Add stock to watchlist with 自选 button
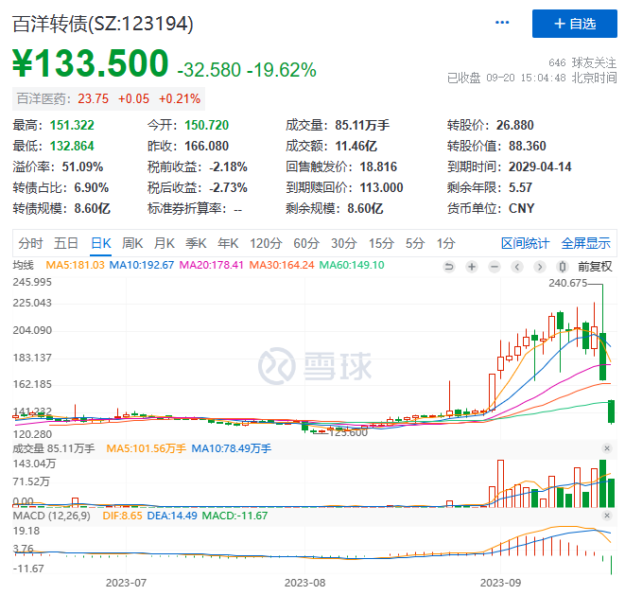 point(574,24)
